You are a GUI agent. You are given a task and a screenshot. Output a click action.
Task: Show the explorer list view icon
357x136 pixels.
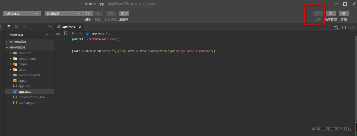[x=8, y=27]
